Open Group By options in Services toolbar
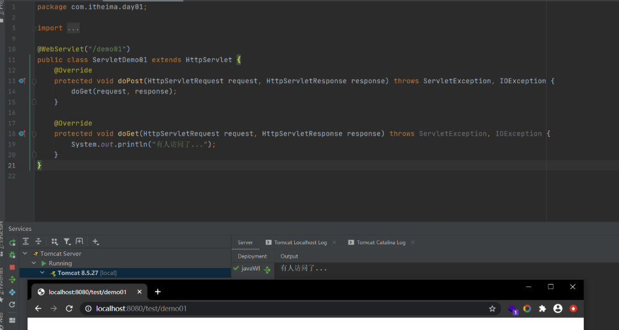The width and height of the screenshot is (619, 330). click(54, 241)
